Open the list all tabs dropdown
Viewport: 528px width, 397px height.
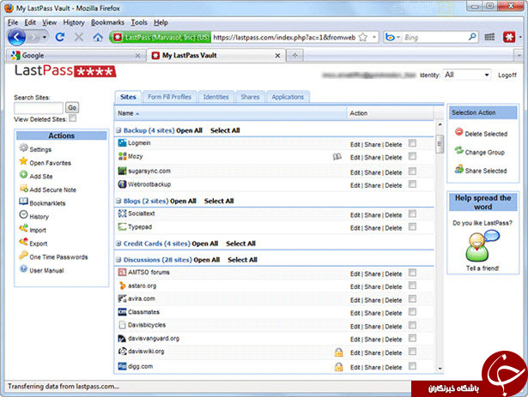coord(519,56)
